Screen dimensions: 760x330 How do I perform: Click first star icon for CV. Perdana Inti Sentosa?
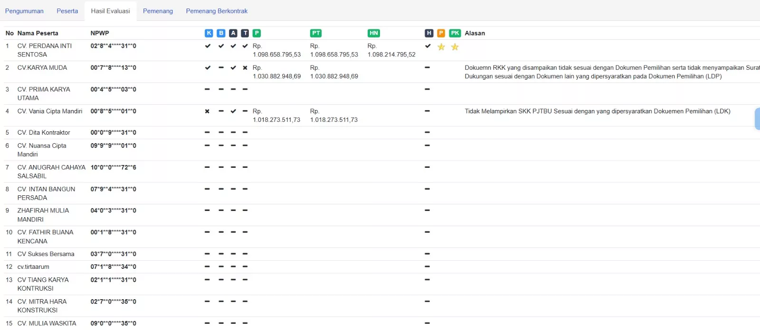(441, 47)
